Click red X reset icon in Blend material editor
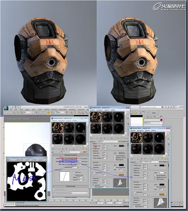This screenshot has width=188, height=211. pyautogui.click(x=63, y=149)
